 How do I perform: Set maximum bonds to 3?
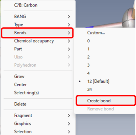(x=105, y=65)
